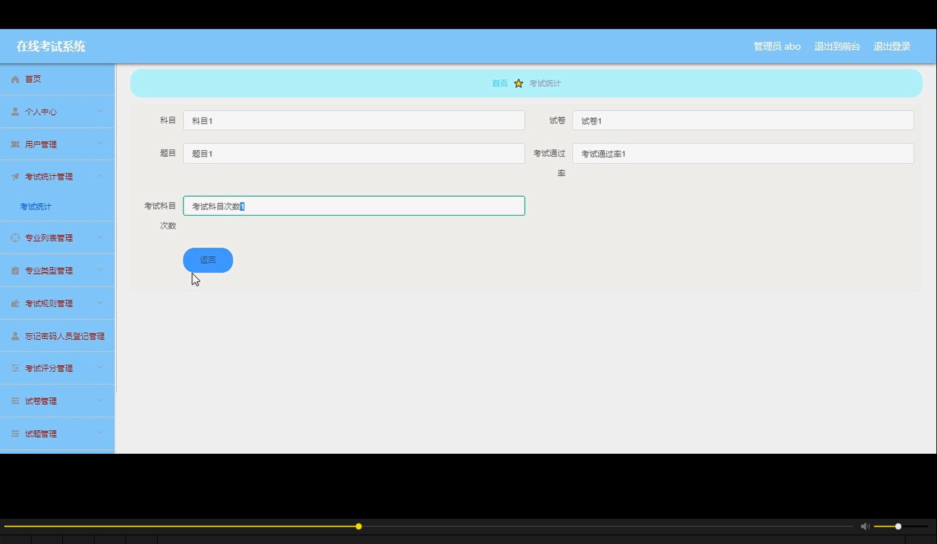Click the 在线考试系统 title
The height and width of the screenshot is (544, 937).
point(51,46)
